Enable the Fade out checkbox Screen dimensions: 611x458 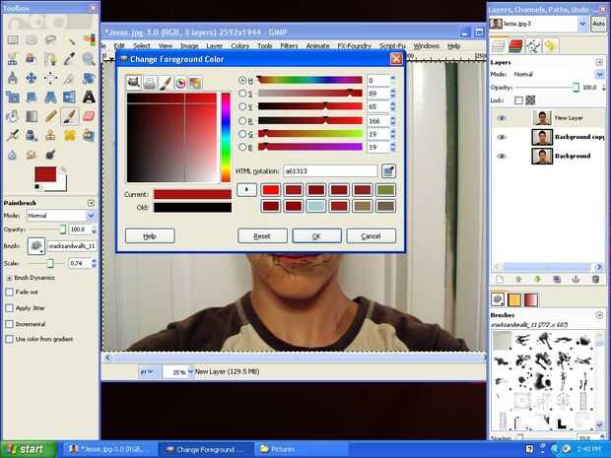point(9,292)
